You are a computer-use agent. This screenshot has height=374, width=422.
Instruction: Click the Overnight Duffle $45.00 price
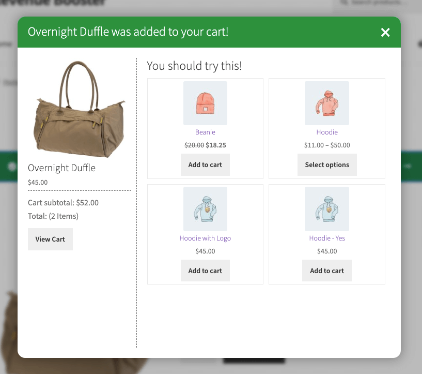click(x=38, y=183)
